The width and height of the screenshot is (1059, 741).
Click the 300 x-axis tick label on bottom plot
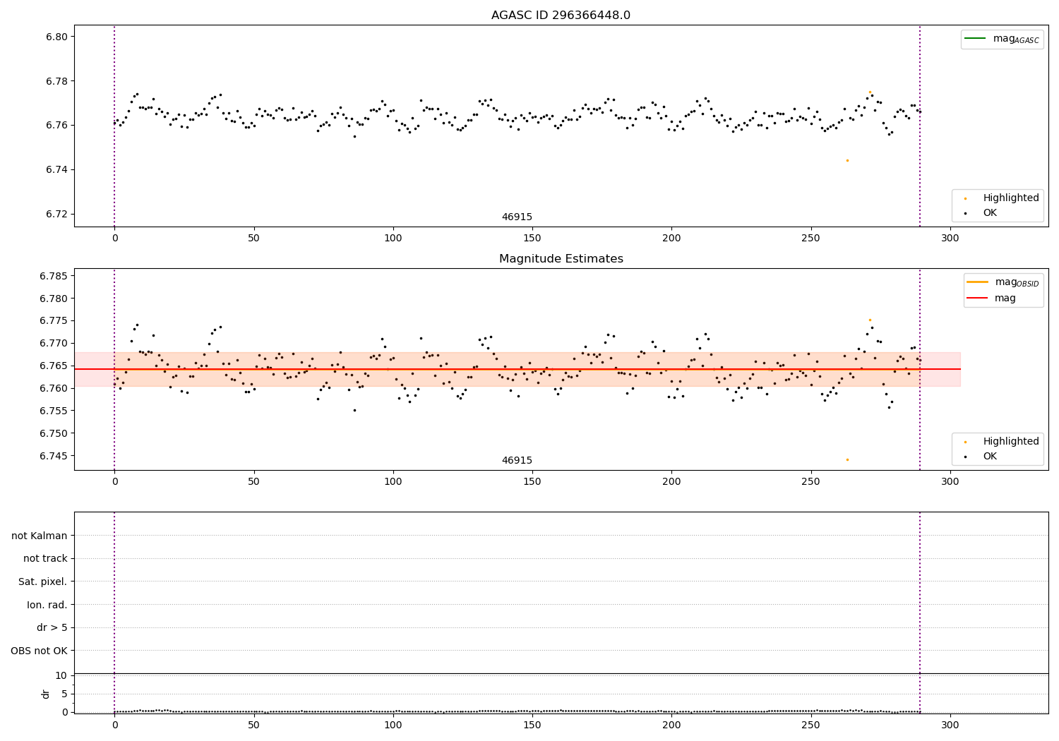click(x=950, y=725)
